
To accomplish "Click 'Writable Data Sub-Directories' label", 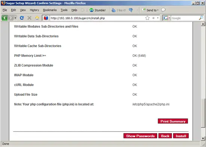I will point(36,36).
